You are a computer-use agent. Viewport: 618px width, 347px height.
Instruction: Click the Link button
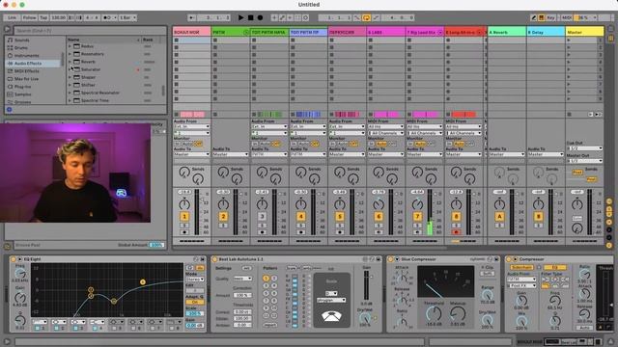coord(12,17)
